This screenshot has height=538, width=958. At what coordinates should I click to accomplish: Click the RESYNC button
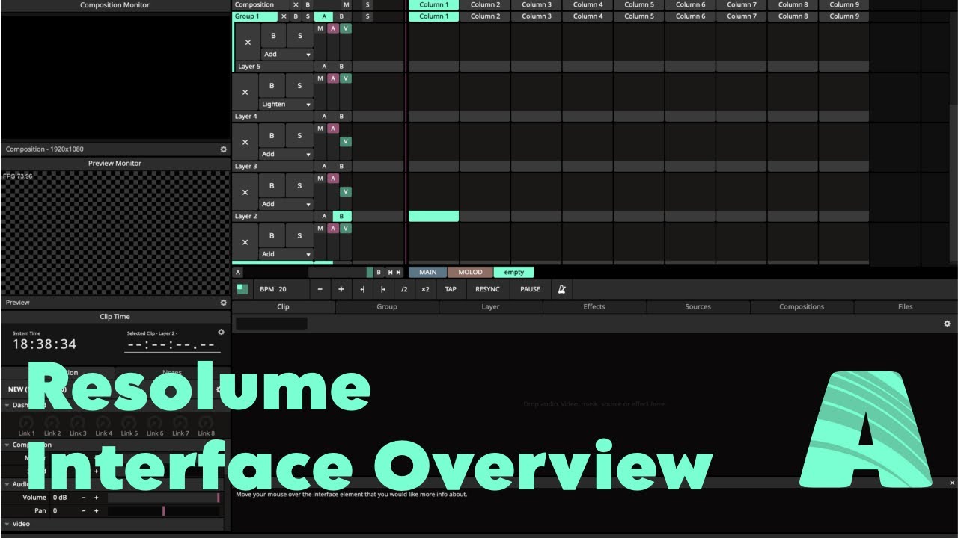(x=488, y=289)
